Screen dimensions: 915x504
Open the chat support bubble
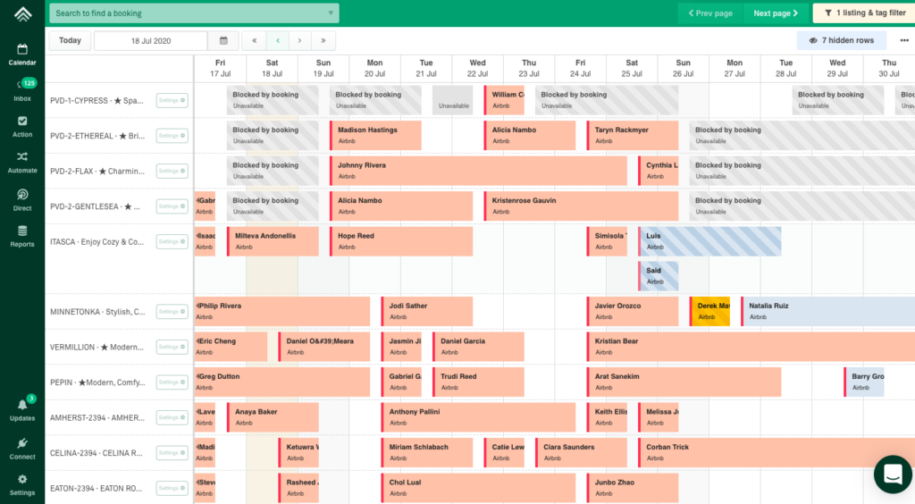892,475
